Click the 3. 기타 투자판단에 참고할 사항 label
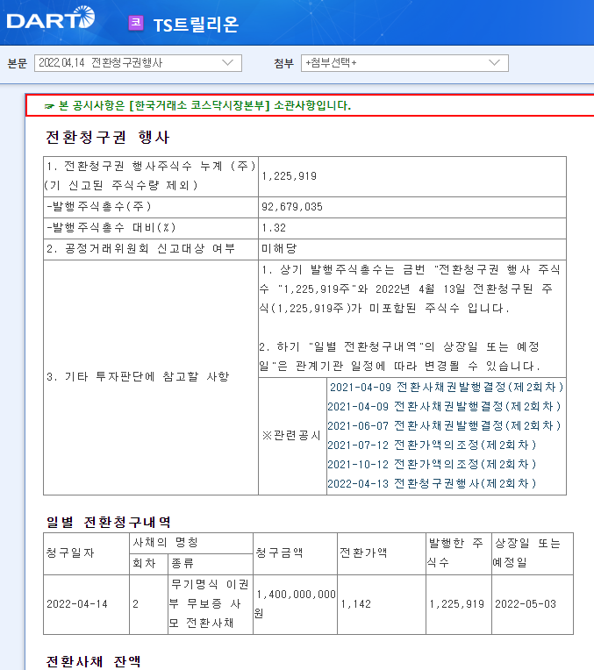The image size is (594, 670). (x=138, y=377)
